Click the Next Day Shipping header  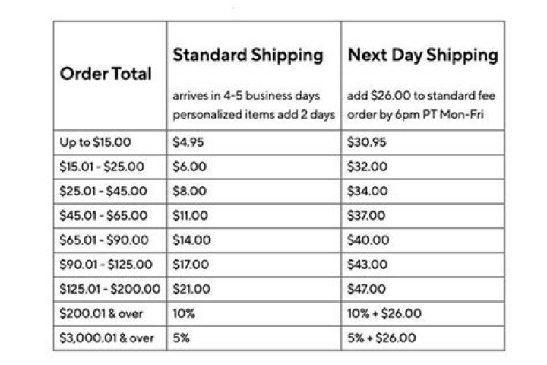[422, 55]
